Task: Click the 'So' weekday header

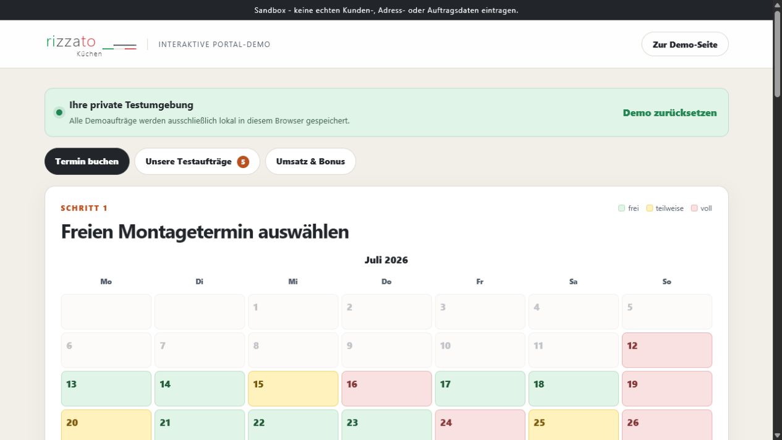Action: pyautogui.click(x=666, y=282)
